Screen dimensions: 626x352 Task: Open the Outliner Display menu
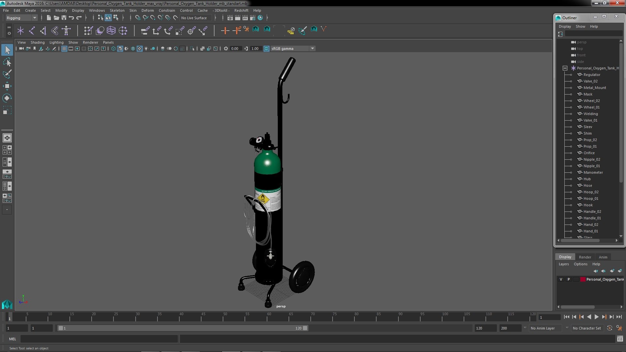[565, 26]
